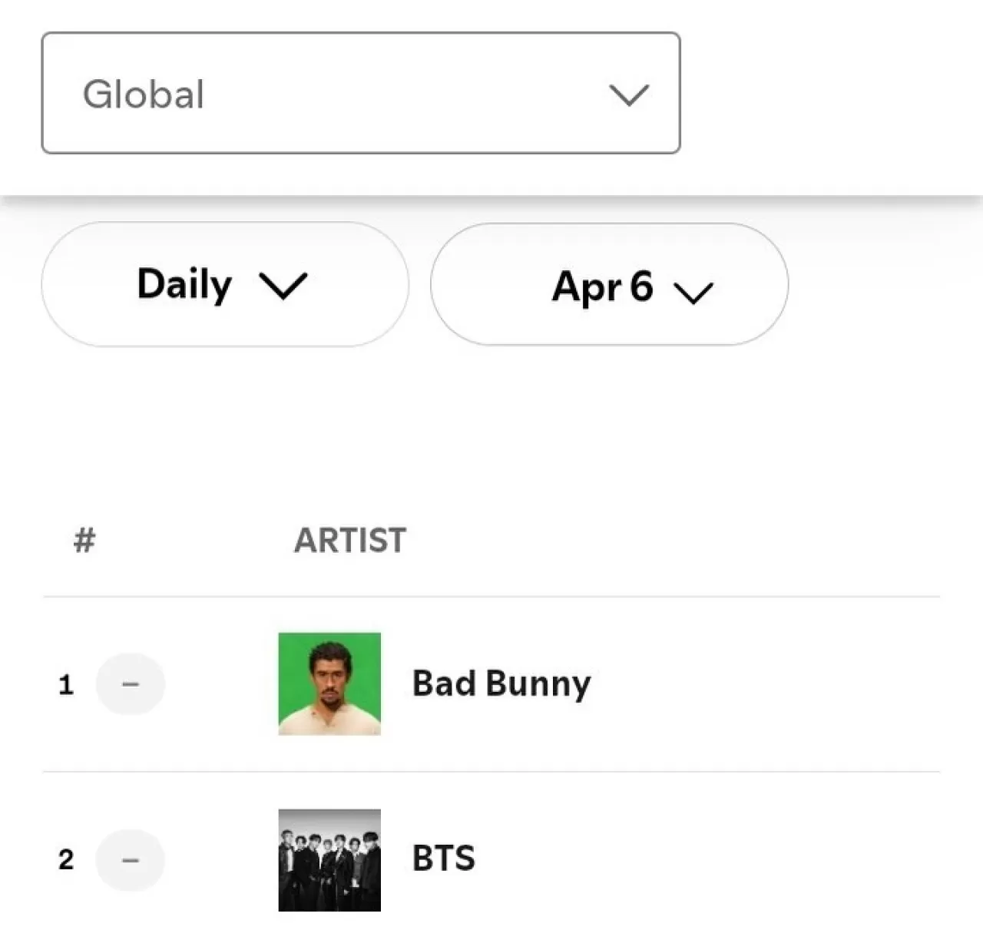Open the Apr 6 date dropdown
Image resolution: width=983 pixels, height=943 pixels.
(611, 285)
